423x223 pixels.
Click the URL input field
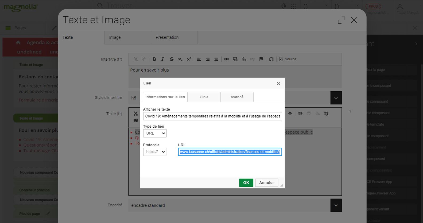point(230,152)
